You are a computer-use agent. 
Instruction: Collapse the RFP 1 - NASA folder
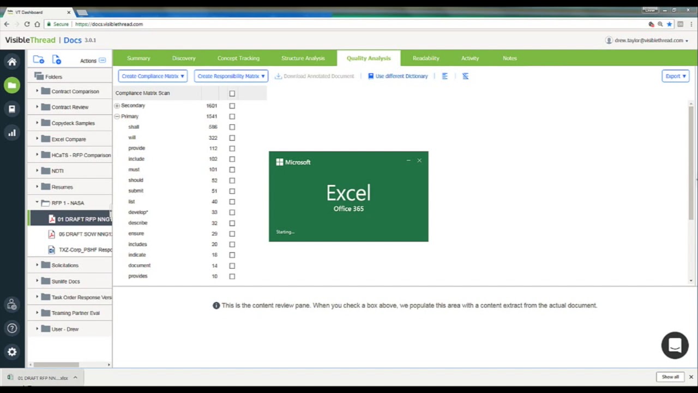click(x=37, y=203)
